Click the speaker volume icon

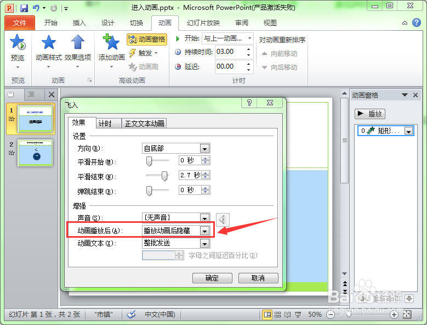coord(223,219)
